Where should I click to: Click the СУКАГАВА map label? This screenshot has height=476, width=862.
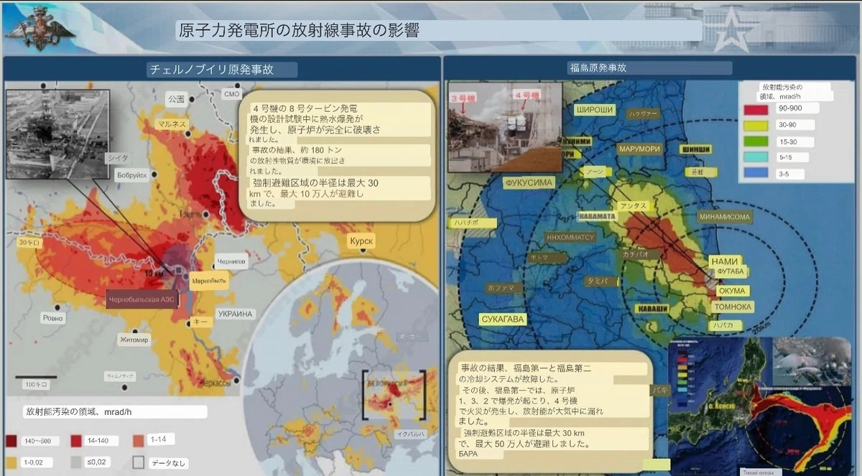[x=504, y=319]
